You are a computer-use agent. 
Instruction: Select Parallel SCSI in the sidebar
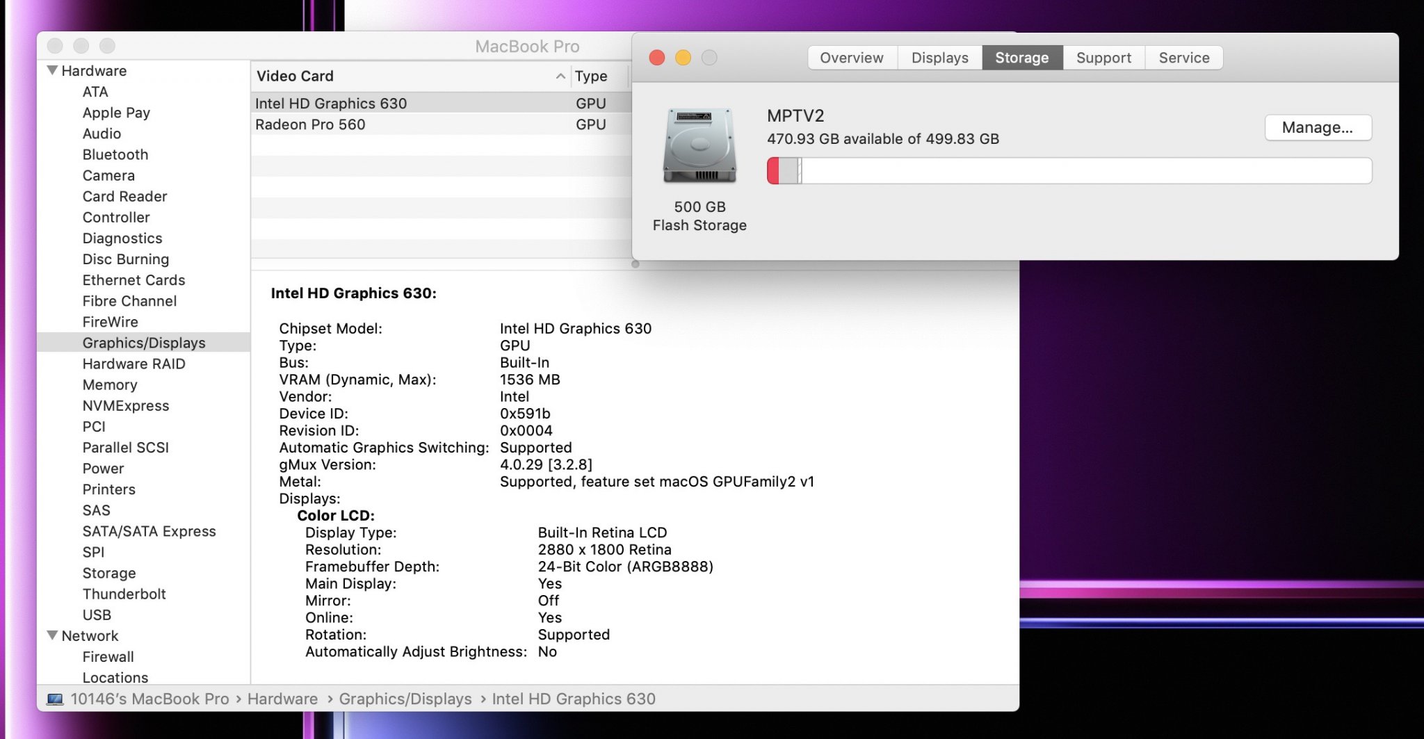126,447
